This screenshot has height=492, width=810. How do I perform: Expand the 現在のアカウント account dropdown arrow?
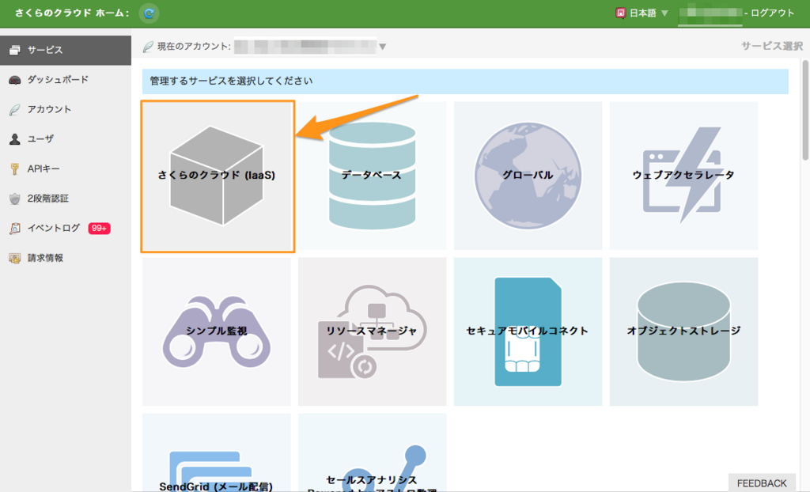(382, 47)
